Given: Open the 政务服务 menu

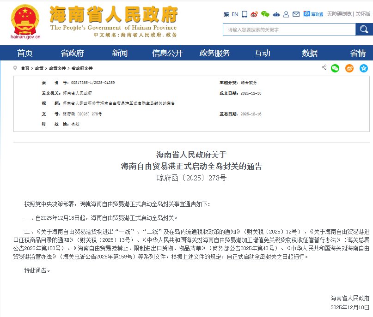Looking at the screenshot, I should (214, 53).
